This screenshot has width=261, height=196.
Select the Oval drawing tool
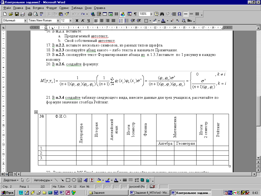coord(74,180)
